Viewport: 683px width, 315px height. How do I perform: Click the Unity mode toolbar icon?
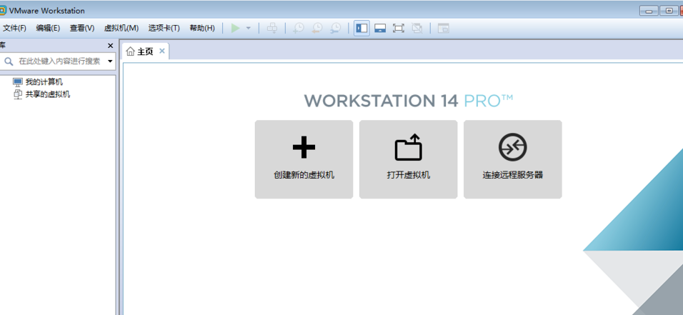click(x=417, y=29)
